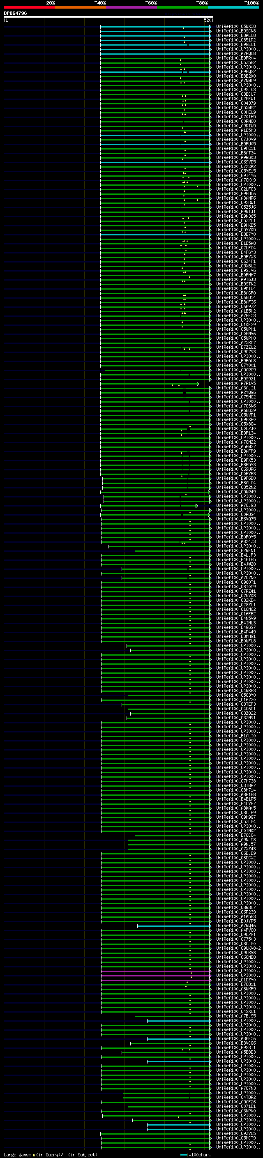Viewport: 263px width, 1158px height.
Task: Select the UniRef100_C5XWS2 label
Action: coord(236,108)
